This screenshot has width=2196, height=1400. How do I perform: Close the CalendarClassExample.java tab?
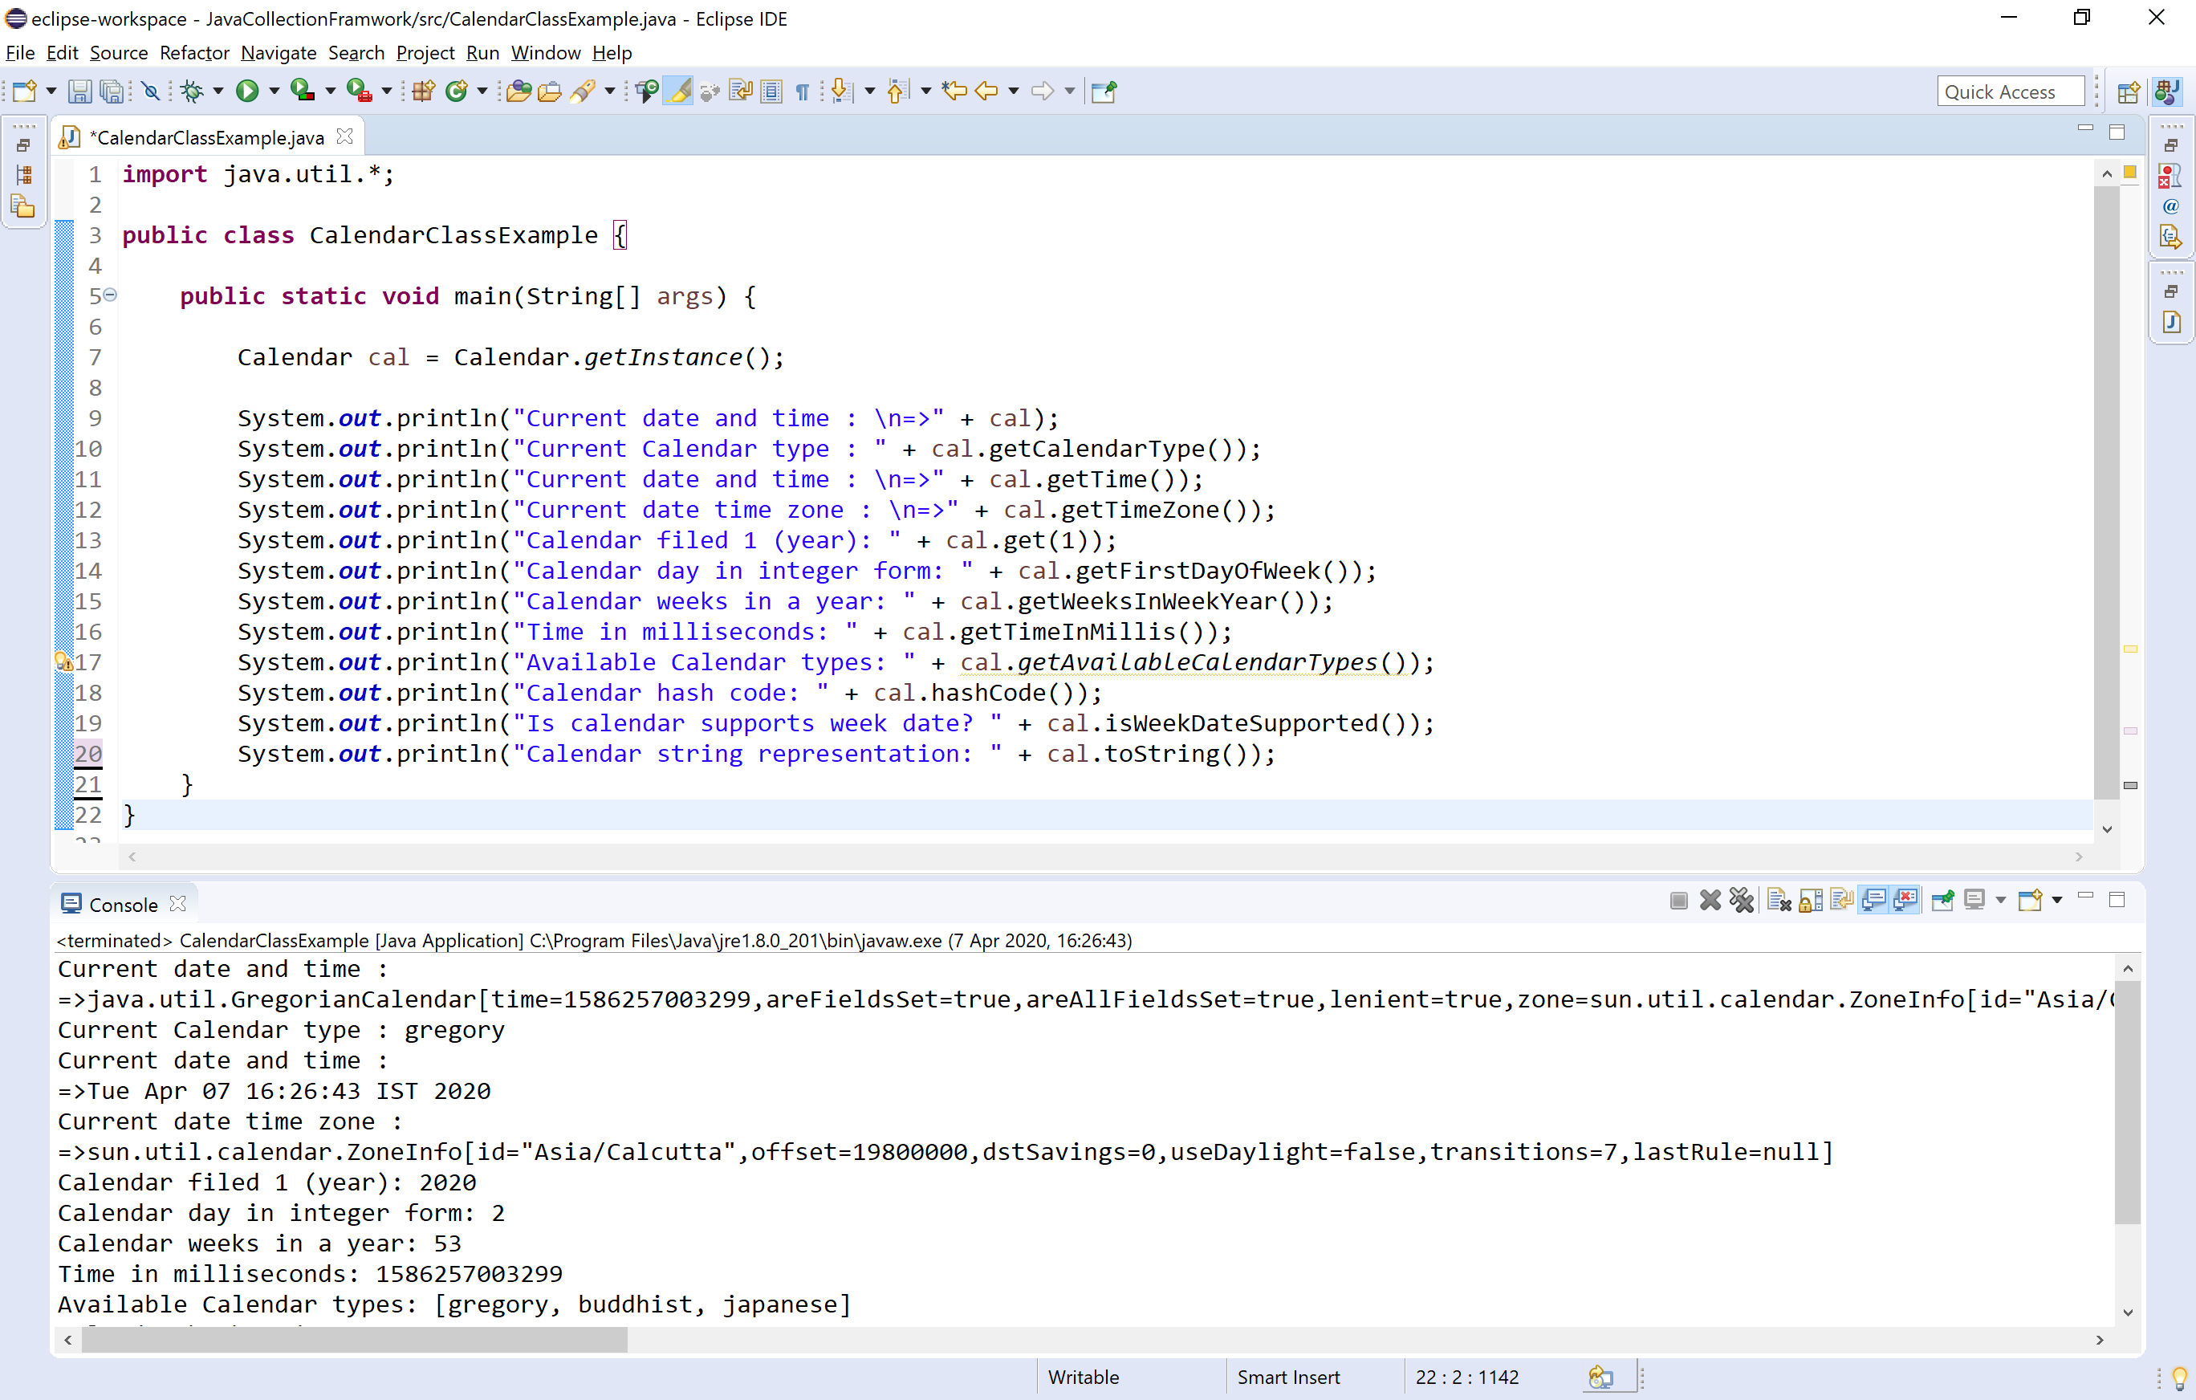pyautogui.click(x=344, y=136)
